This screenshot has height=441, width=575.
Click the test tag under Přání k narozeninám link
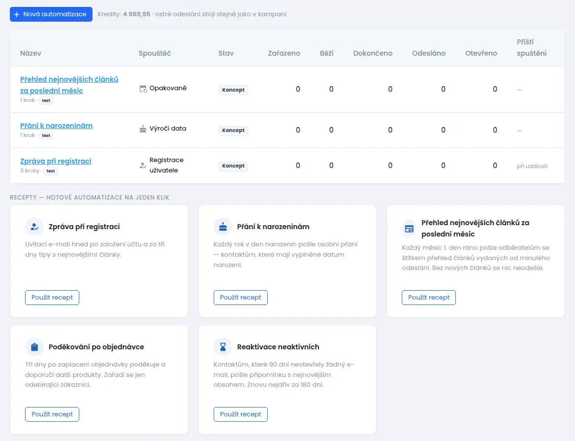[x=46, y=136]
